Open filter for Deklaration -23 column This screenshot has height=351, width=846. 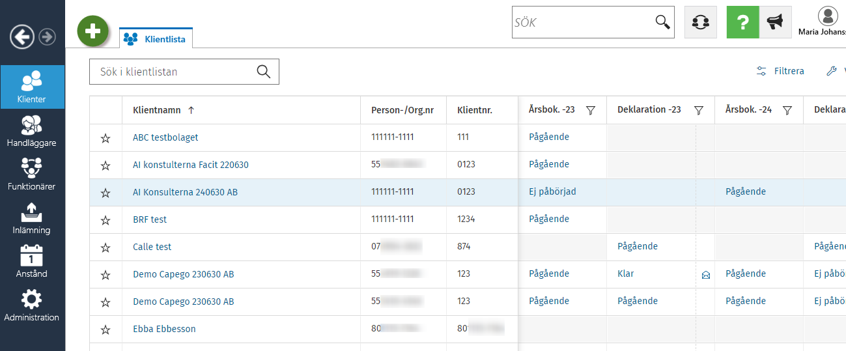[699, 110]
